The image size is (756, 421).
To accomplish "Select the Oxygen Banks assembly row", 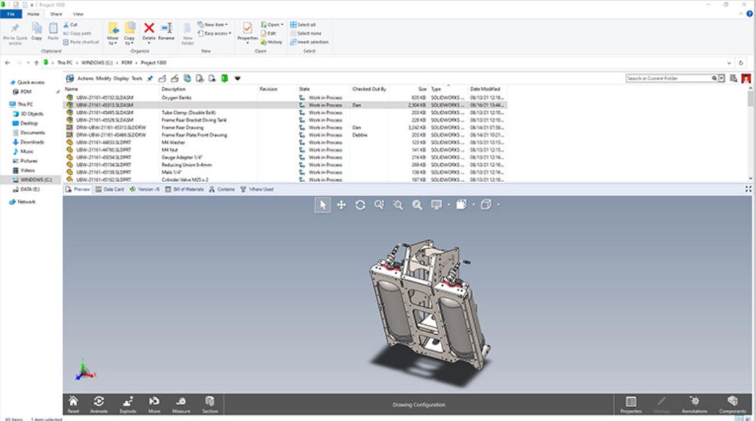I will click(x=284, y=97).
